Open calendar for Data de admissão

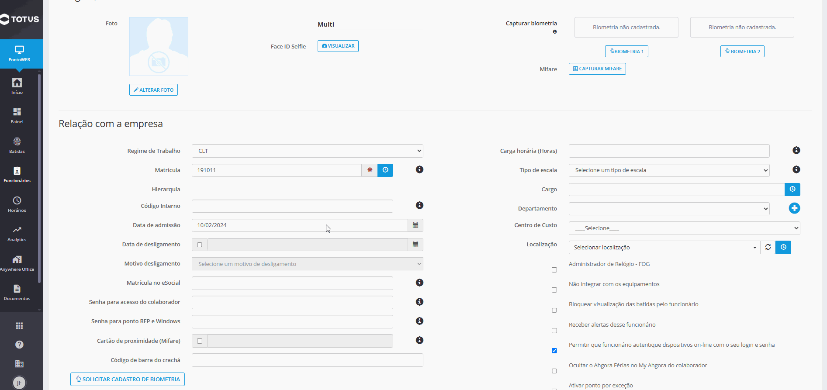coord(415,225)
